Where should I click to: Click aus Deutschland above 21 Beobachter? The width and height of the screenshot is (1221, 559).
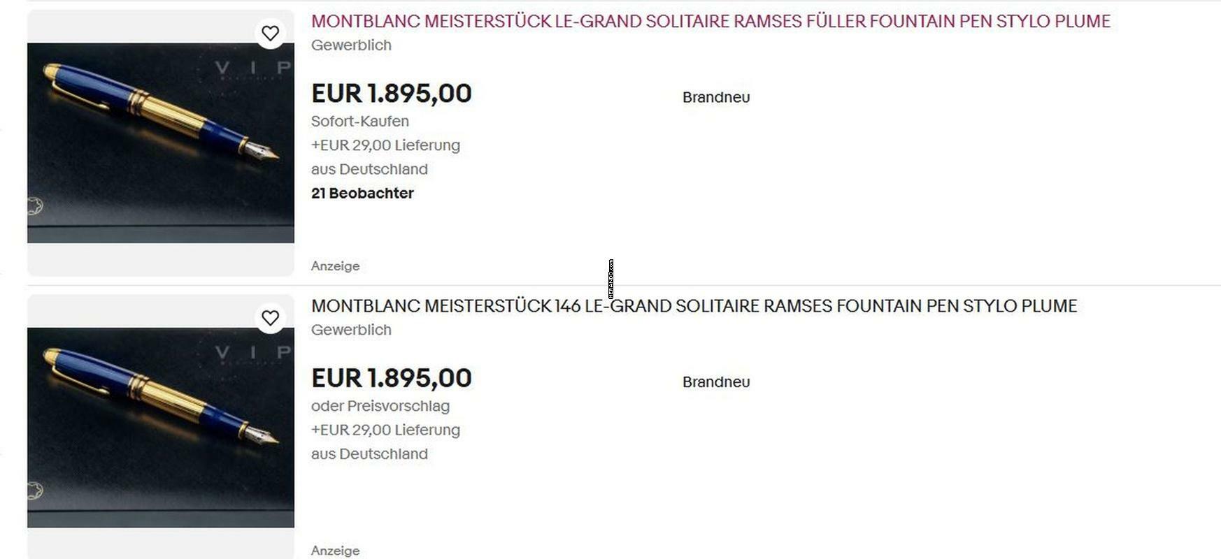pyautogui.click(x=369, y=169)
